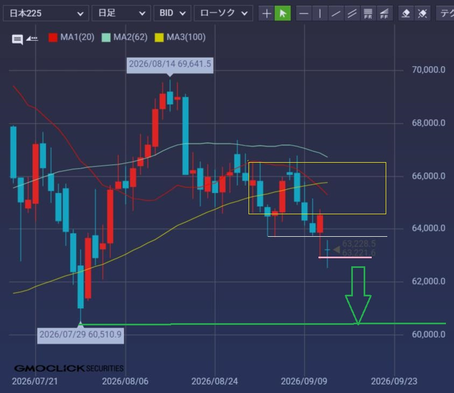Choose the vertical line drawing tool
Image resolution: width=454 pixels, height=393 pixels.
tap(320, 13)
